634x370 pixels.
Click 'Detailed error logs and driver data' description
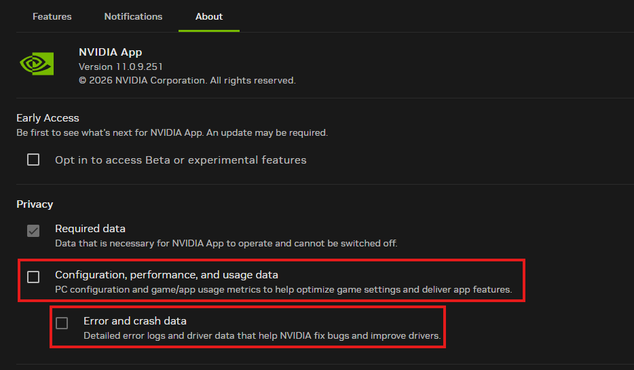pyautogui.click(x=262, y=335)
